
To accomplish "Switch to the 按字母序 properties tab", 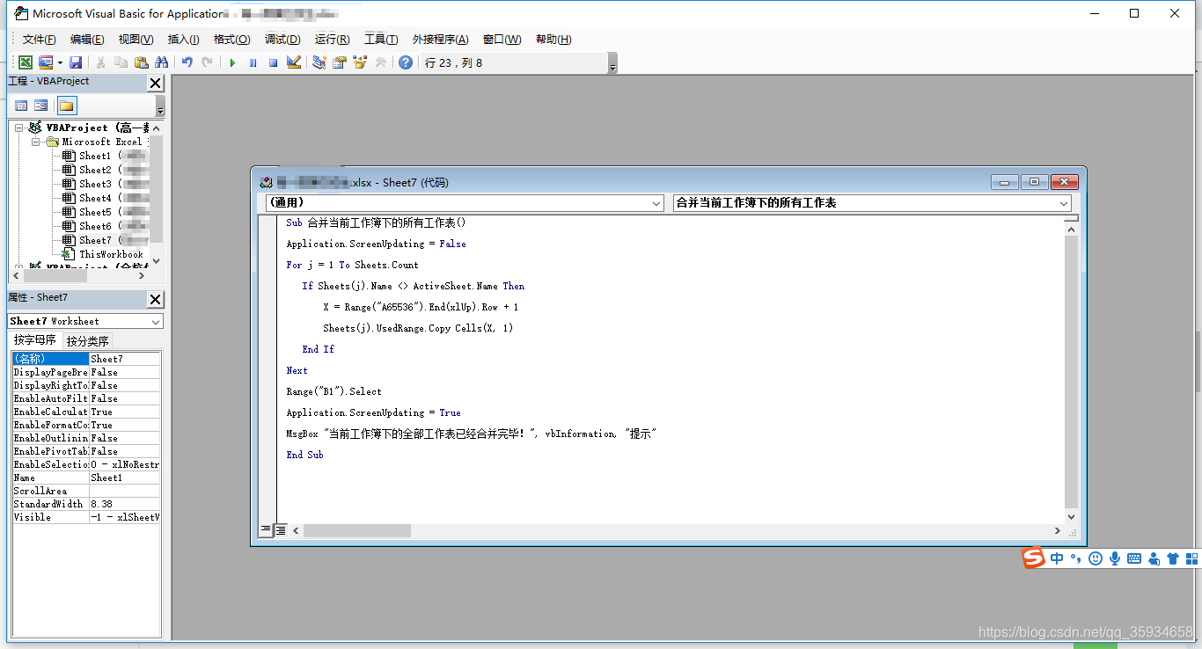I will (x=35, y=340).
